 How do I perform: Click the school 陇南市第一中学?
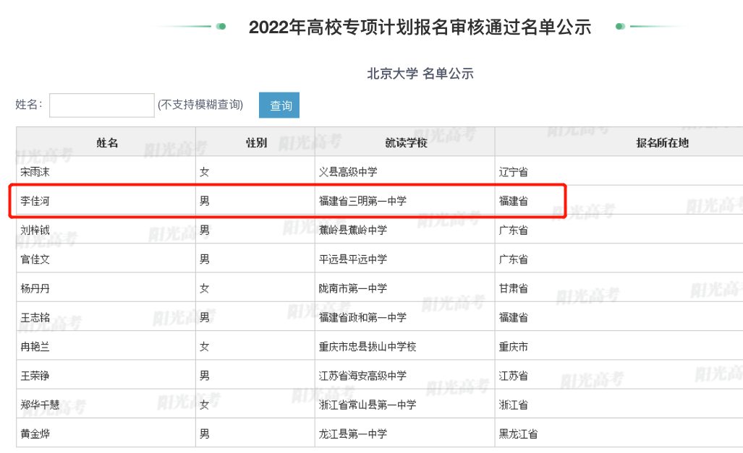(x=353, y=289)
